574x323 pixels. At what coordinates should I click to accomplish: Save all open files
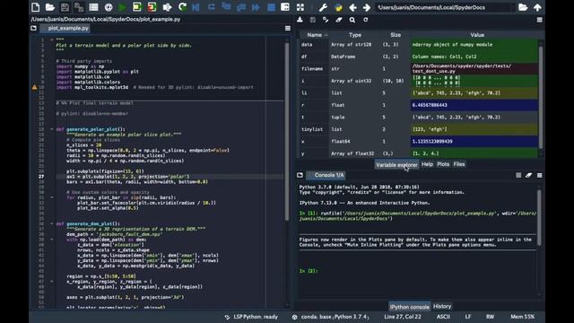pos(79,7)
